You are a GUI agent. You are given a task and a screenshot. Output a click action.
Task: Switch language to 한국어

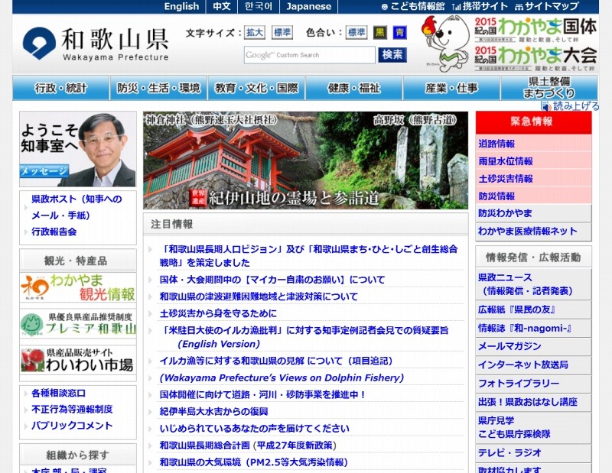pyautogui.click(x=258, y=7)
